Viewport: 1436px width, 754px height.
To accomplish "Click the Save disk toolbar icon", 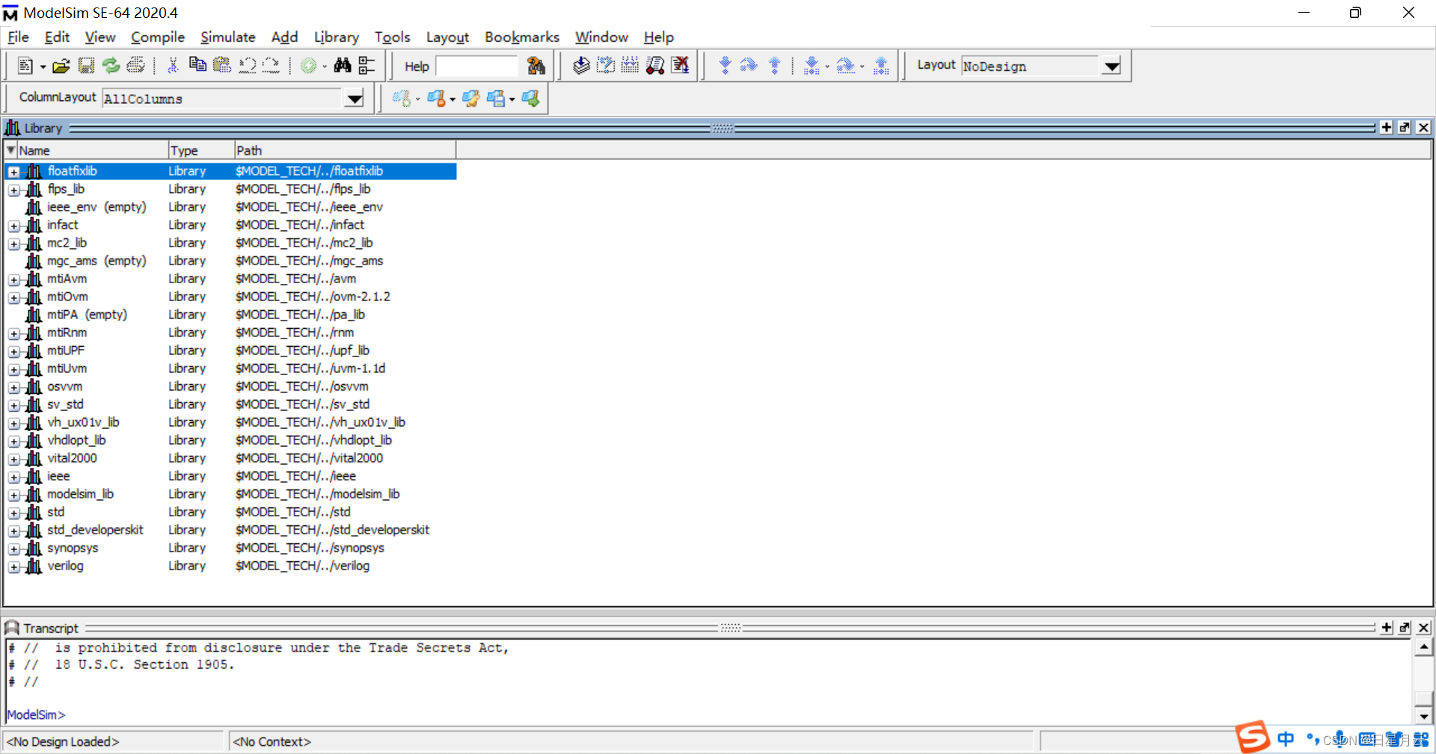I will click(86, 66).
